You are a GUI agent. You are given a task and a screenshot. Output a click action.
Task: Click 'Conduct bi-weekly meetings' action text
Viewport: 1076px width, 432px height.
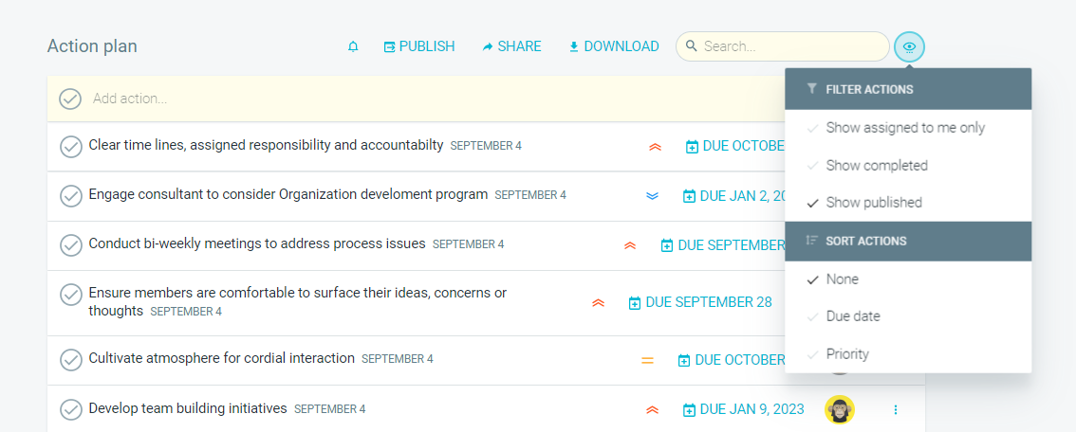(257, 243)
